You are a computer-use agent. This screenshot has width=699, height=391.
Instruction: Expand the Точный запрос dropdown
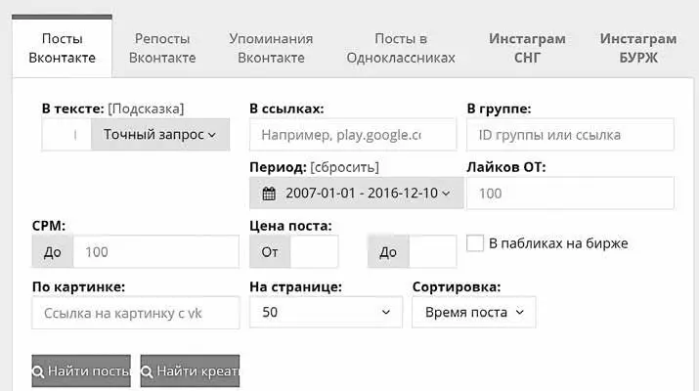(x=160, y=134)
